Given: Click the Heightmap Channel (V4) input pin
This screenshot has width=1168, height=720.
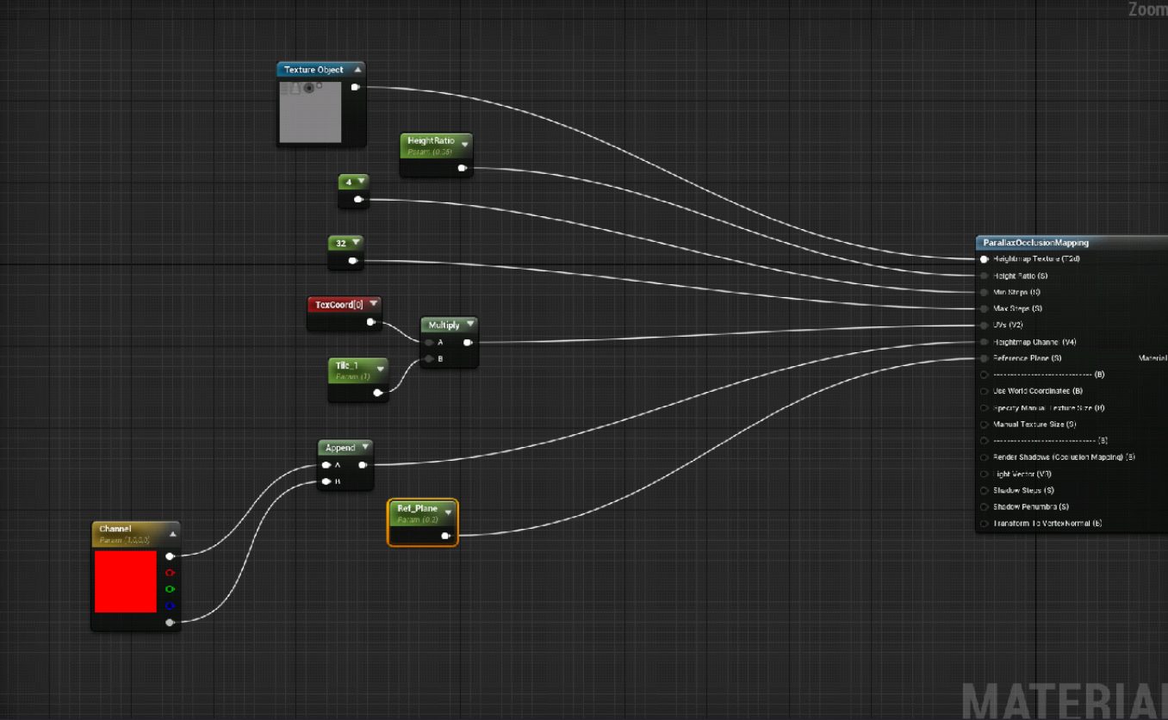Looking at the screenshot, I should 984,342.
